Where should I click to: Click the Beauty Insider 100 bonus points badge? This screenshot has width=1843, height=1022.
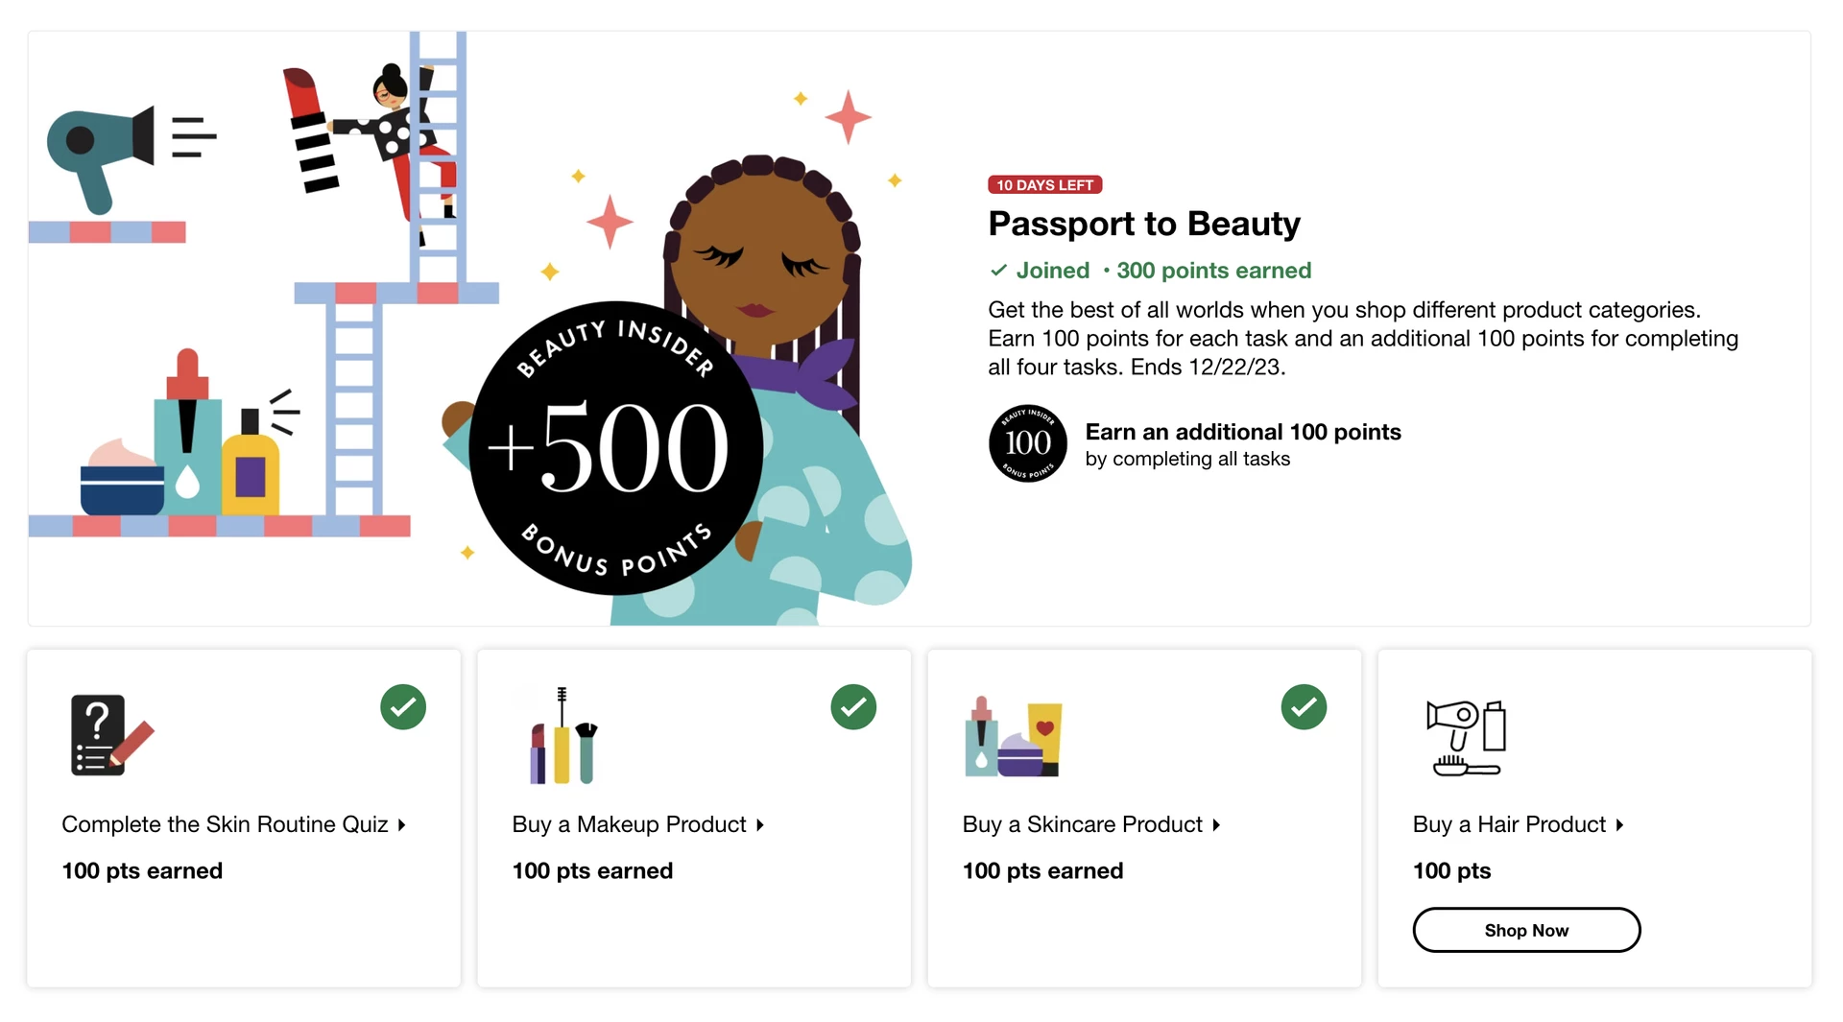1027,443
